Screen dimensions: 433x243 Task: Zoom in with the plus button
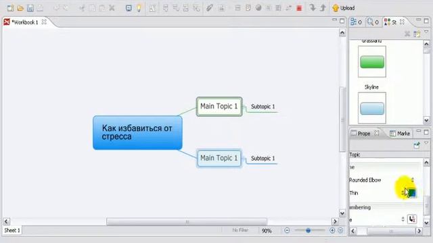coord(332,230)
